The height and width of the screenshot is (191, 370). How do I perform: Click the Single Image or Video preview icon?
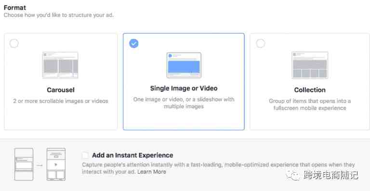184,65
